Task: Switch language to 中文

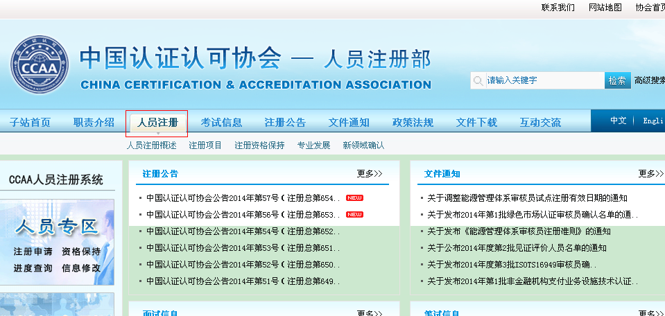Action: tap(619, 121)
